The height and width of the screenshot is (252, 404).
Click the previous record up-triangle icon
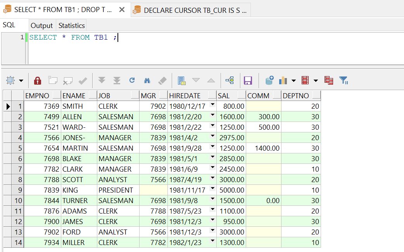pyautogui.click(x=211, y=80)
